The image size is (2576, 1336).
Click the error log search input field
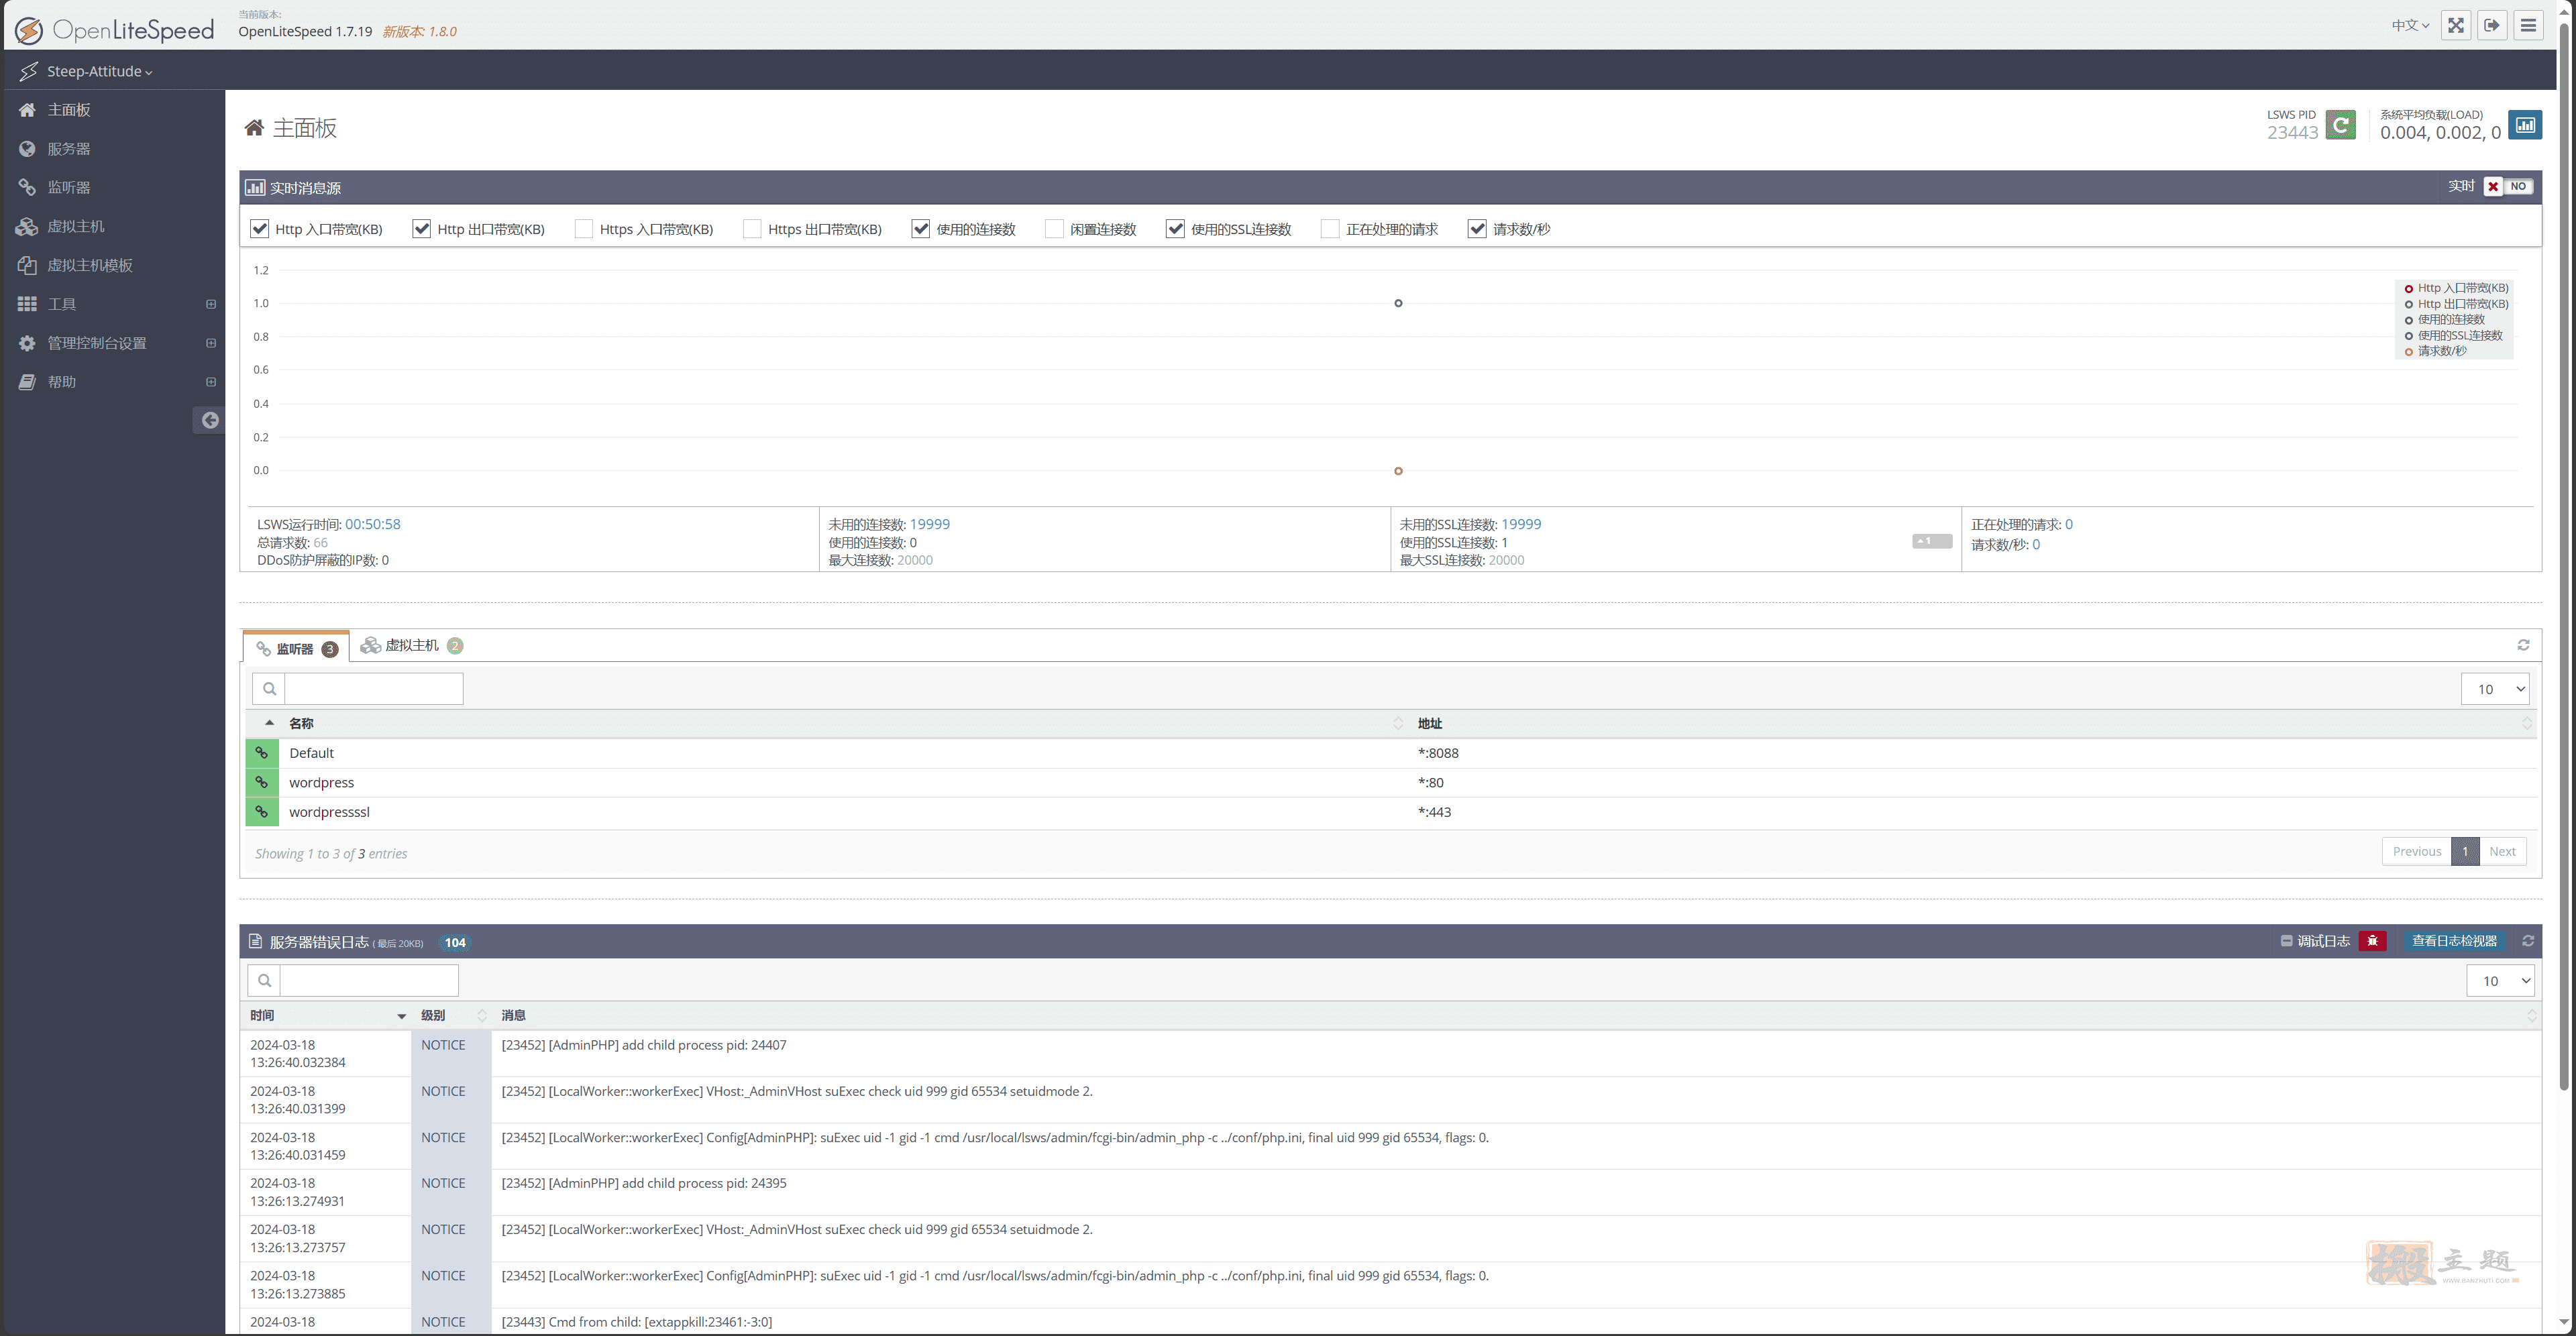click(x=369, y=981)
